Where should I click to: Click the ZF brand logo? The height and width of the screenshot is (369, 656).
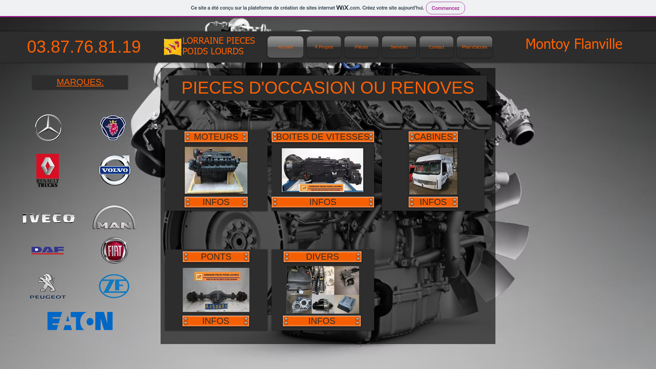pyautogui.click(x=114, y=286)
